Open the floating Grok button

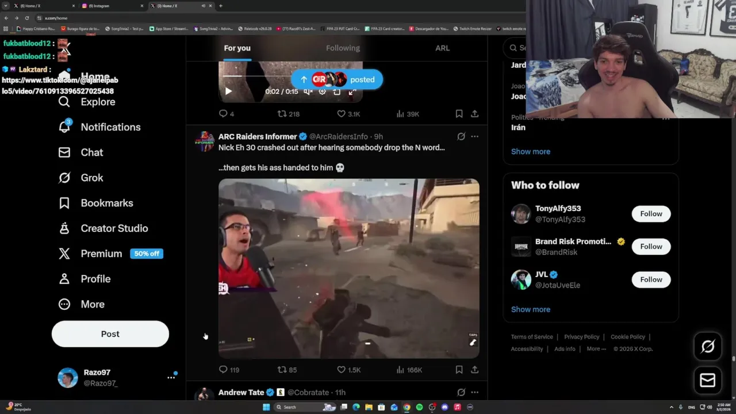708,346
